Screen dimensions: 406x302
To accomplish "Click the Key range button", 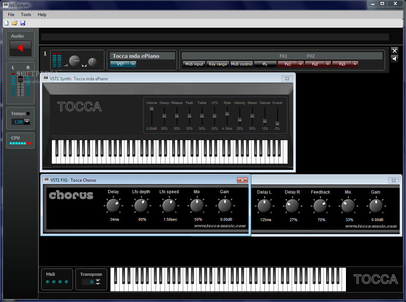I will pos(218,64).
